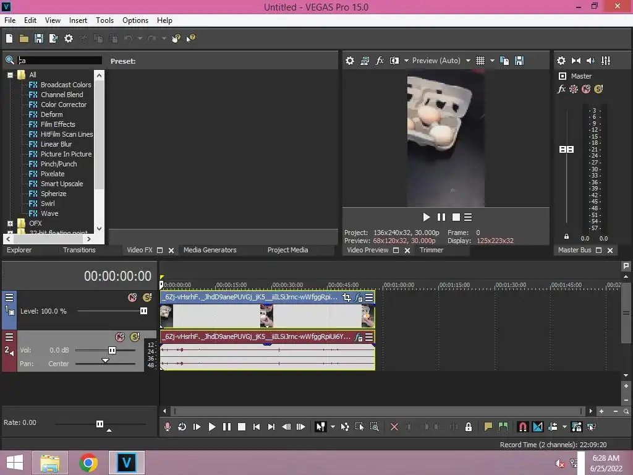
Task: Toggle Master bus solo button
Action: click(x=598, y=89)
